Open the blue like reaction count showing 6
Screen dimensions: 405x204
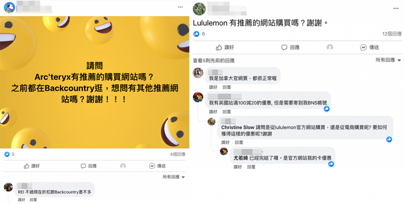coord(199,34)
